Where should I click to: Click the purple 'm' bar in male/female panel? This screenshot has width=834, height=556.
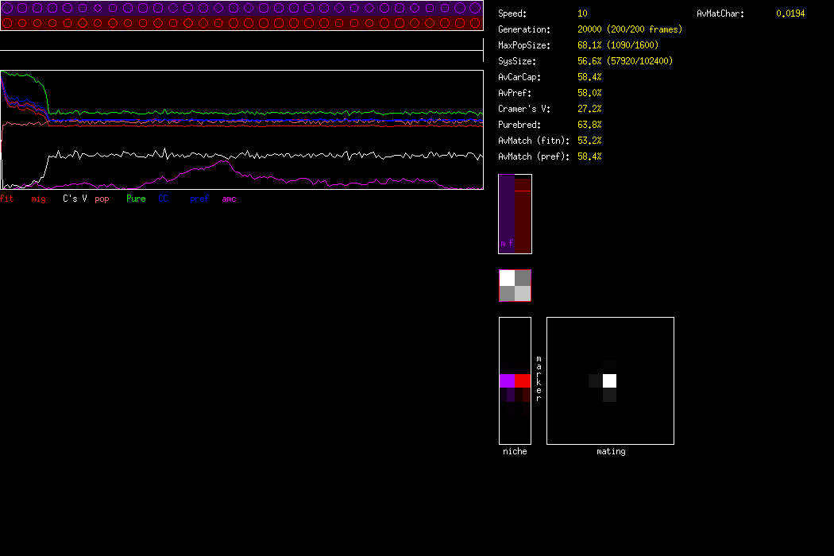(x=506, y=213)
